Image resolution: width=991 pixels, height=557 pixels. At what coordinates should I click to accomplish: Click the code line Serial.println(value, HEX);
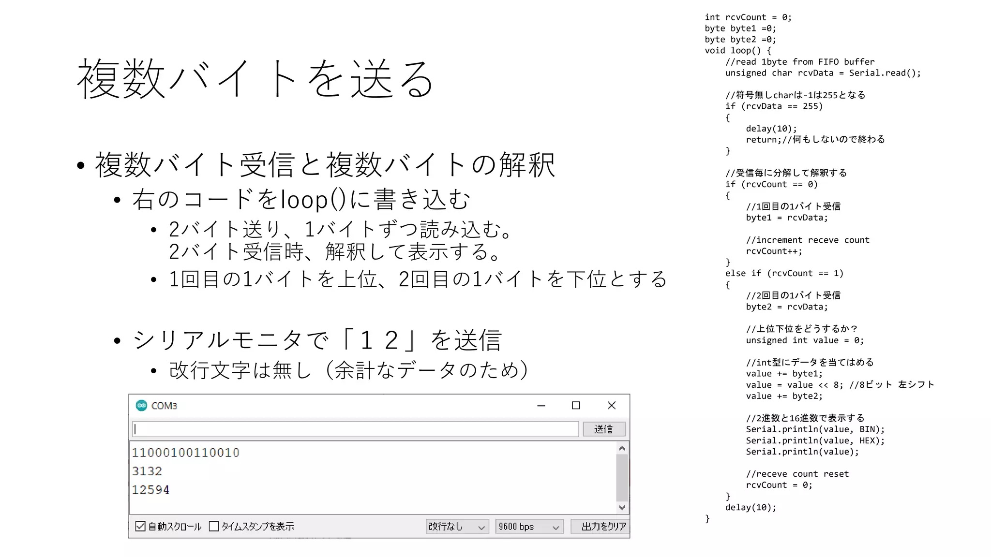coord(815,440)
